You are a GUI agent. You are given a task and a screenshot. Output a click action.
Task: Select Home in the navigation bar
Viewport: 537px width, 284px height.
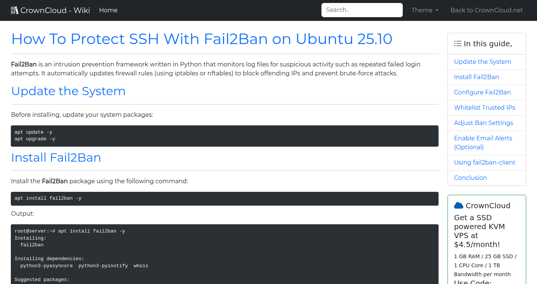pos(108,10)
